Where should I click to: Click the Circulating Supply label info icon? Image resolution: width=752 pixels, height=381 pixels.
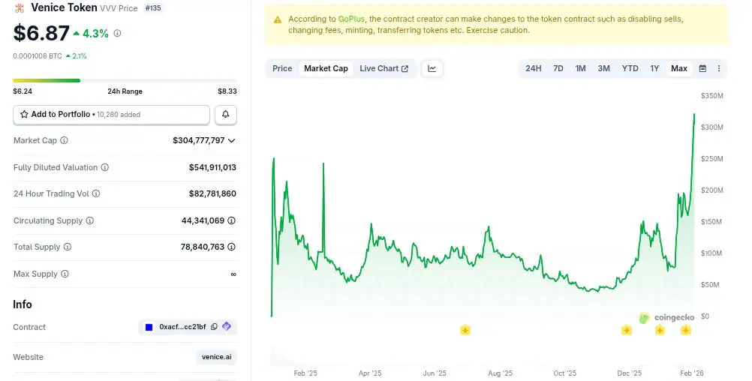(x=90, y=220)
